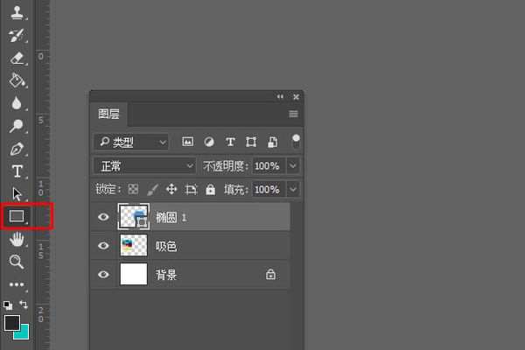
Task: Toggle the layer filtering switch
Action: [x=296, y=142]
